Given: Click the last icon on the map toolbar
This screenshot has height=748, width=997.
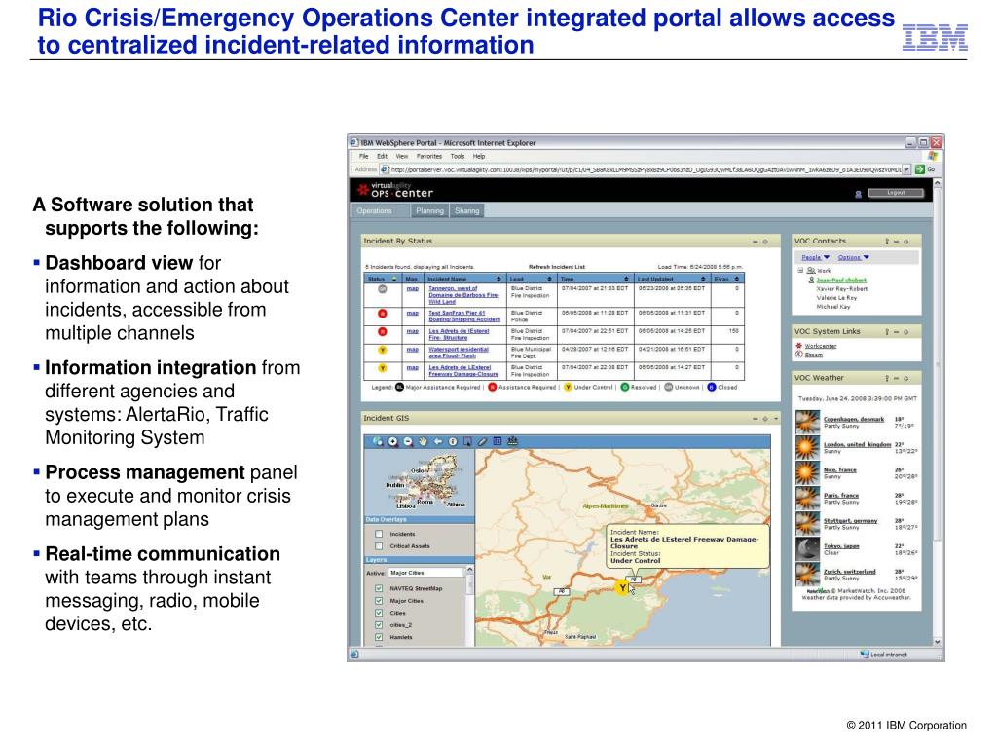Looking at the screenshot, I should point(512,441).
